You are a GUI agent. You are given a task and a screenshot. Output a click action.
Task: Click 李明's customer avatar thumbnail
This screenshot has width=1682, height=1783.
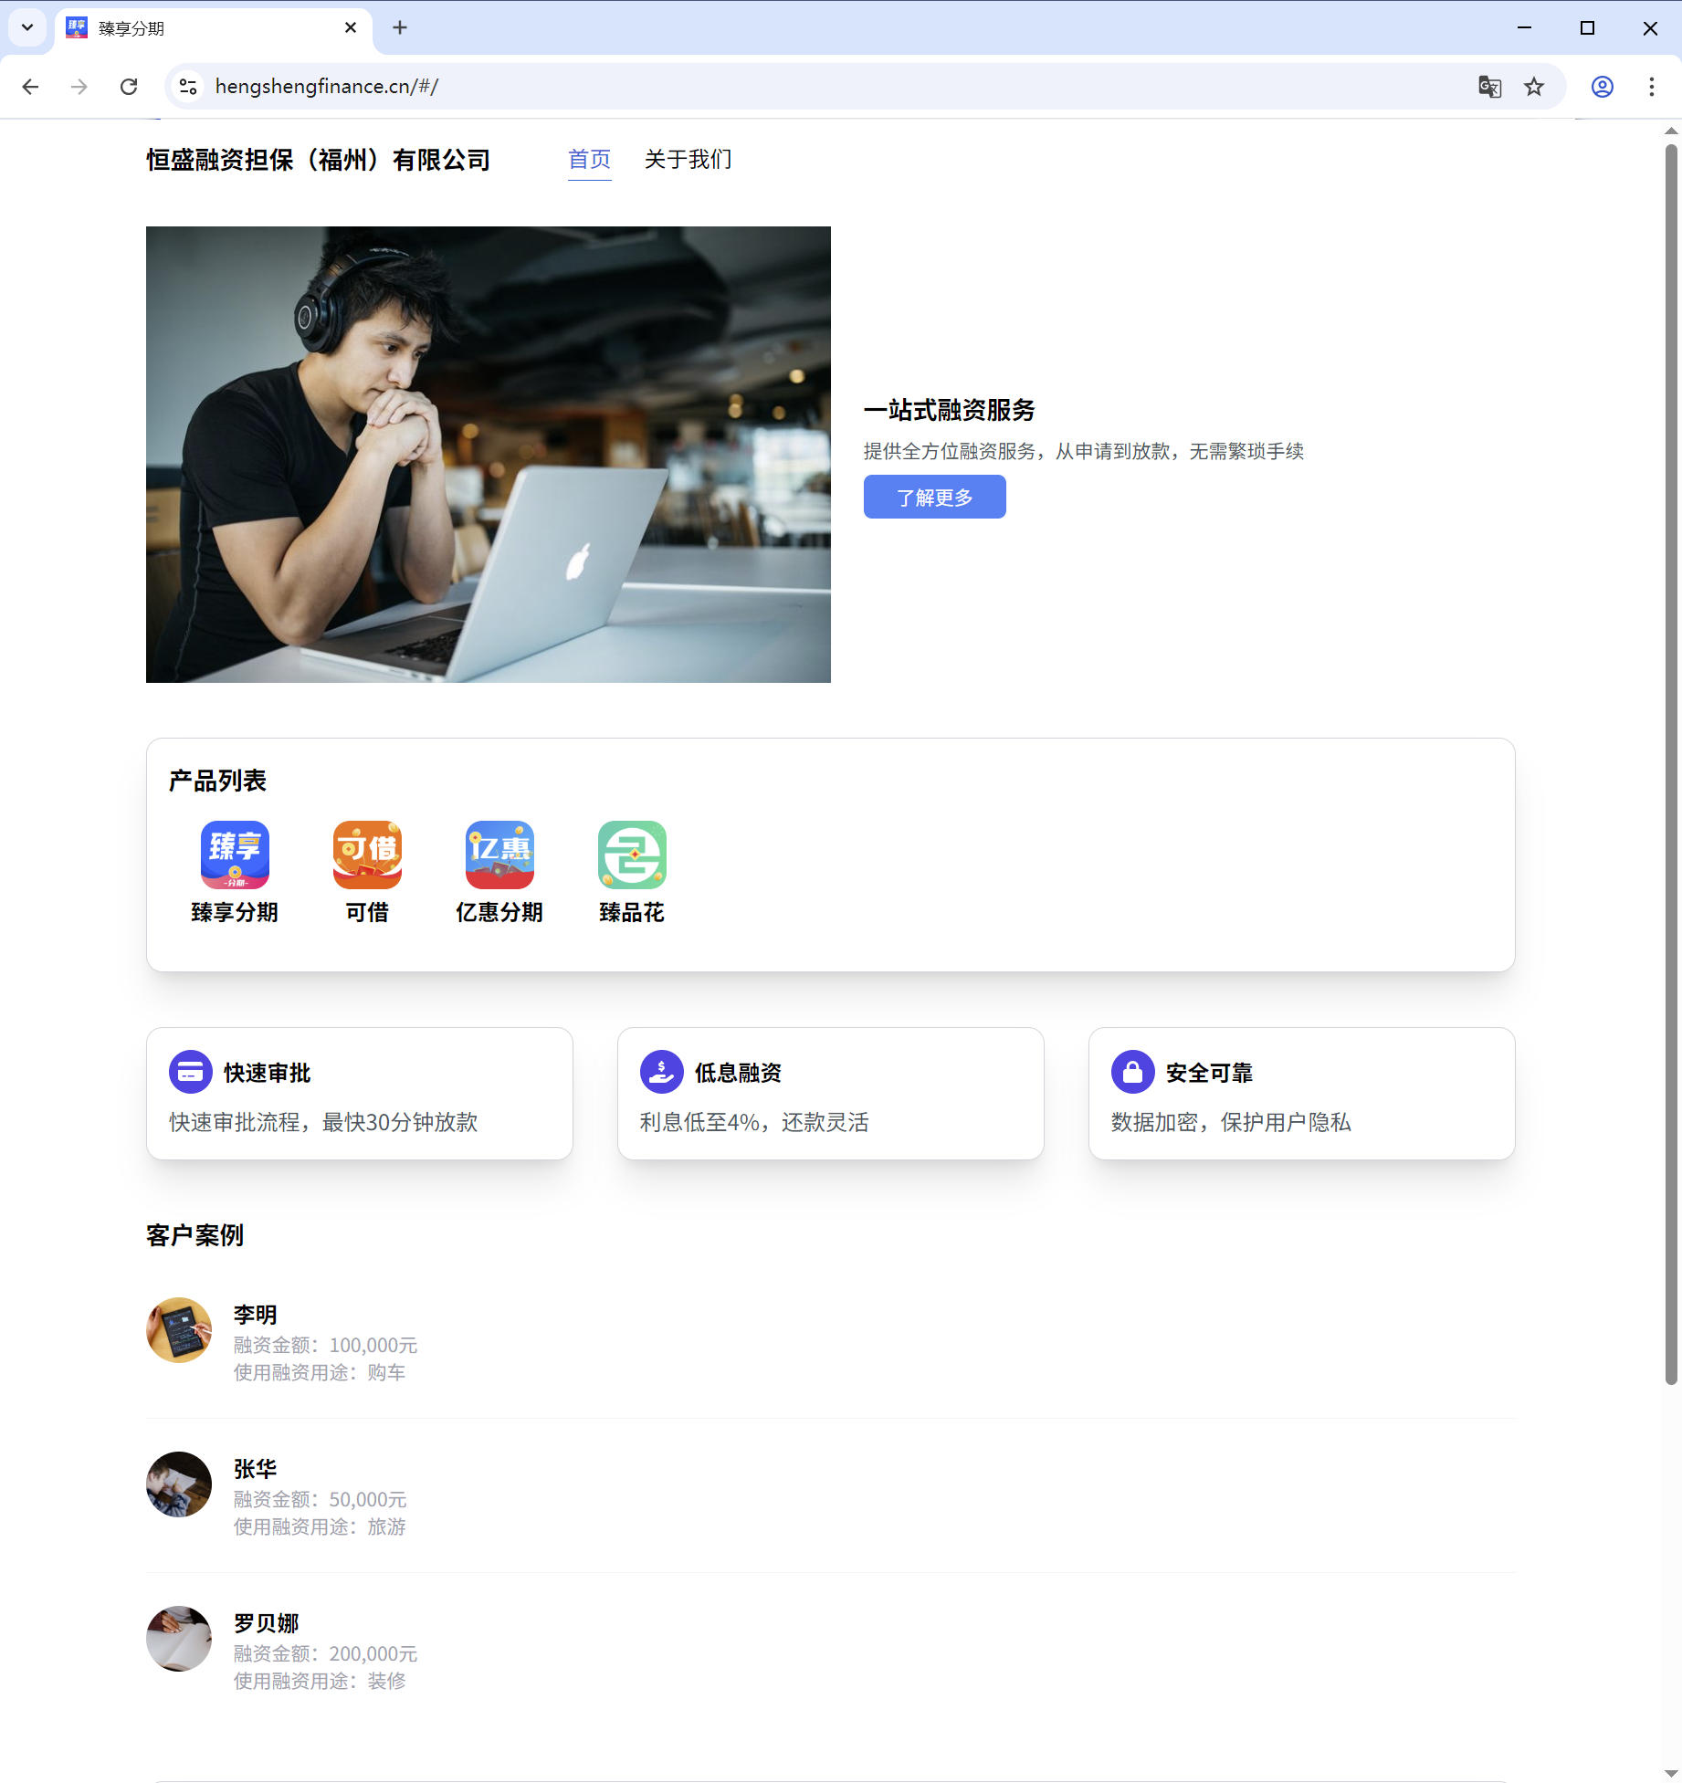[179, 1330]
